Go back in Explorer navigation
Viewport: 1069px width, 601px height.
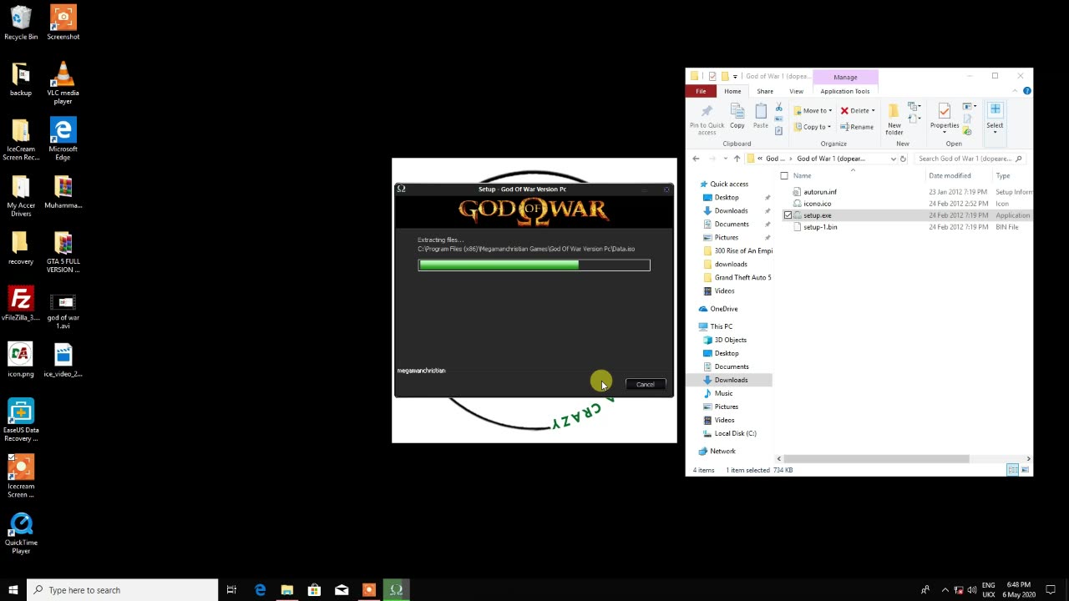(696, 159)
